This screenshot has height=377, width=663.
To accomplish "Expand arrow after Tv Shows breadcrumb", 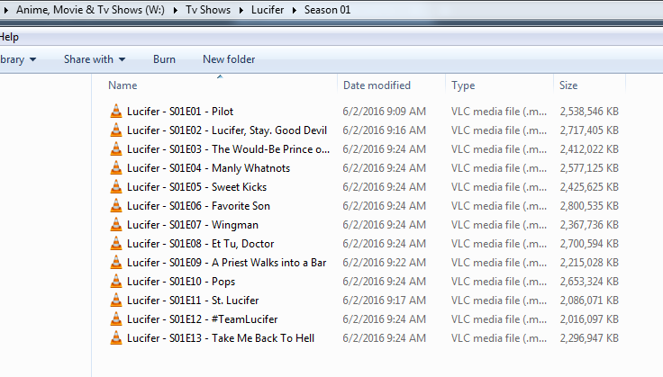I will (241, 10).
